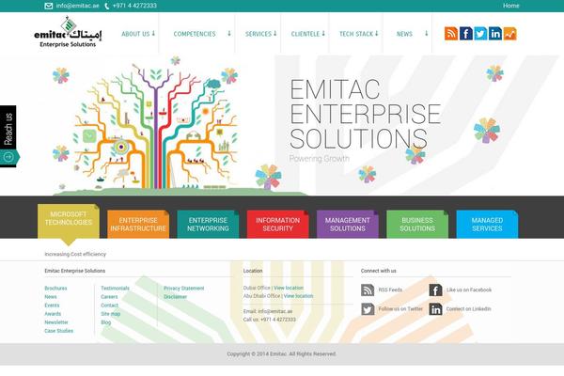Click View location for Dubai Office
The height and width of the screenshot is (376, 564).
289,288
